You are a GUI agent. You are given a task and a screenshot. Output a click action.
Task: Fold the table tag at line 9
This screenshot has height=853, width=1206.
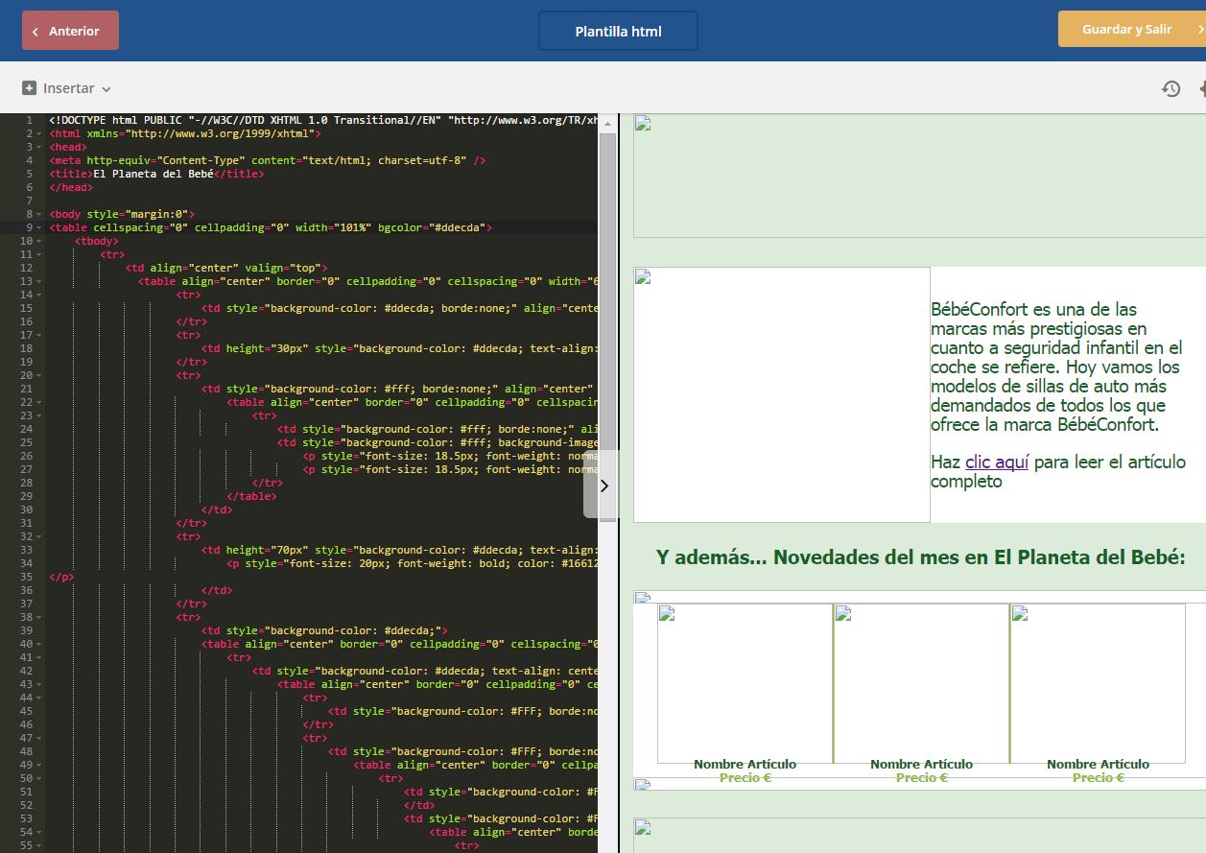pos(39,228)
